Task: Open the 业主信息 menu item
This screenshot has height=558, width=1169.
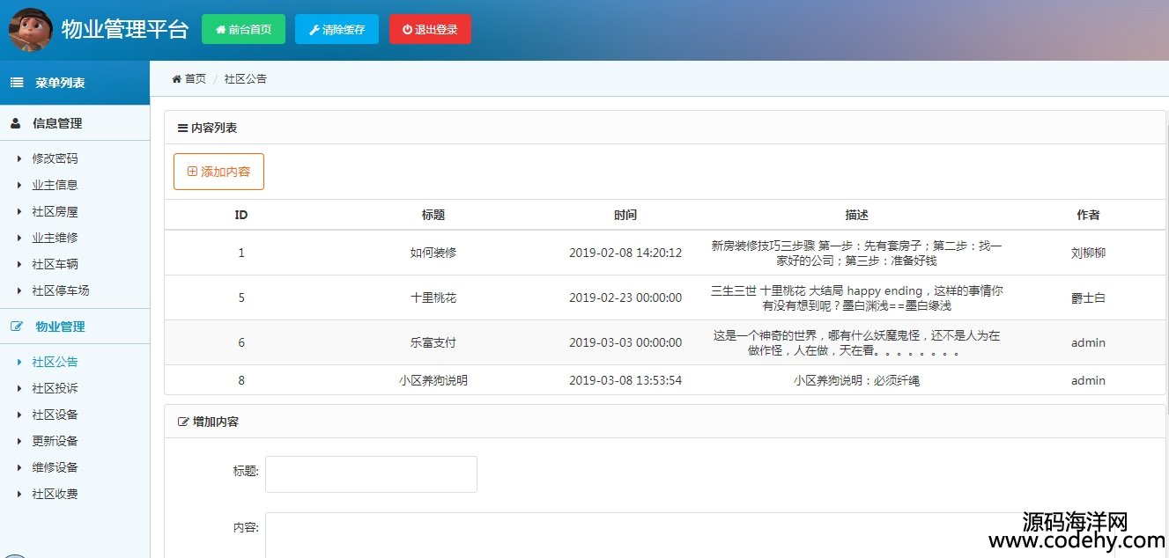Action: point(55,185)
